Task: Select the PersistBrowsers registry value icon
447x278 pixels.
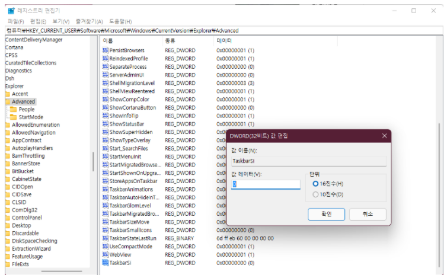Action: coord(106,50)
